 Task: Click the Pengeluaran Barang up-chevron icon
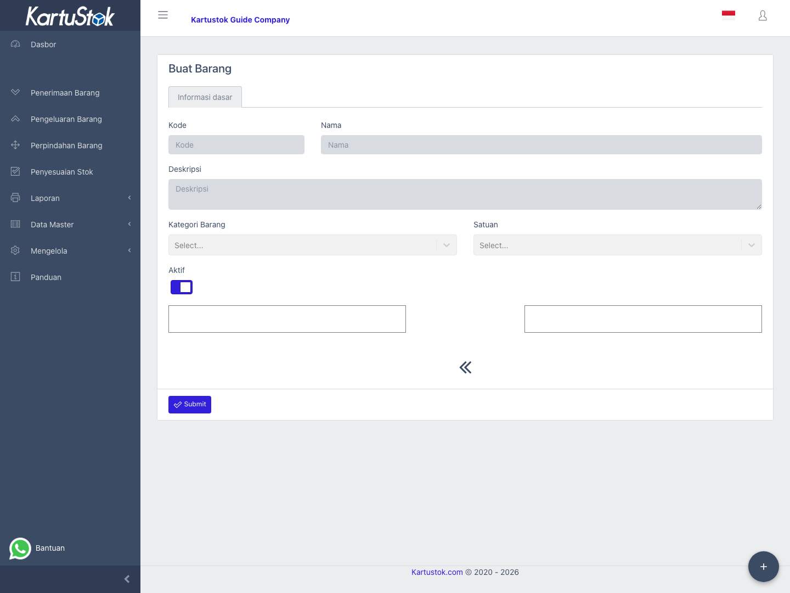pos(15,119)
